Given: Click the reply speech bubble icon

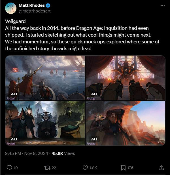Looking at the screenshot, I should coord(9,168).
